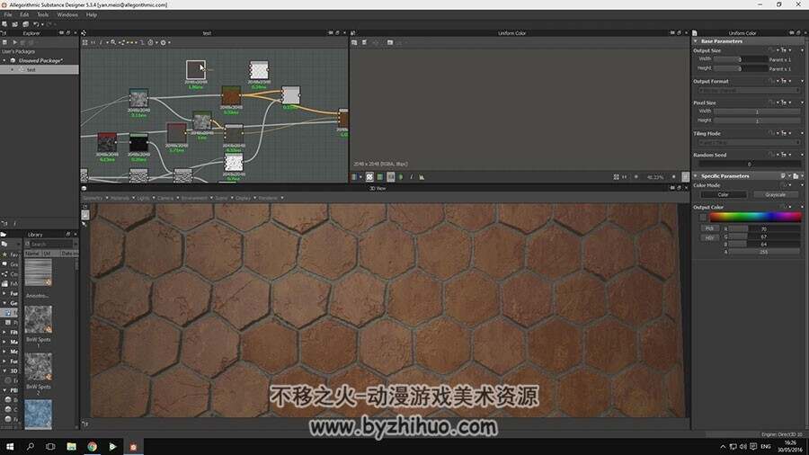This screenshot has height=455, width=809.
Task: Click the undo arrow icon in main toolbar
Action: pyautogui.click(x=36, y=24)
